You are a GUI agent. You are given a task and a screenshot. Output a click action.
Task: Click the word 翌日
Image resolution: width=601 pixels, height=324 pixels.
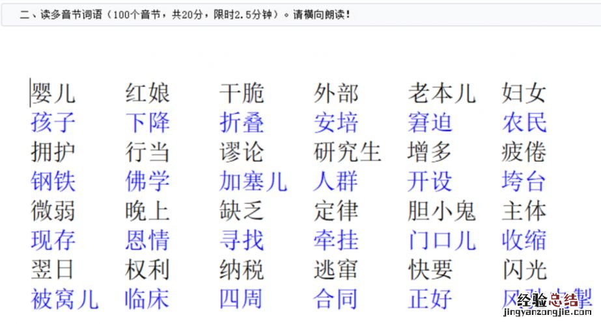(53, 269)
